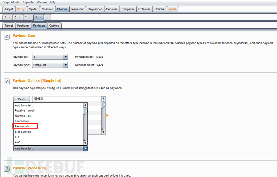Switch to the main Repeater tab
Screen dimensions: 277x177
coord(77,9)
